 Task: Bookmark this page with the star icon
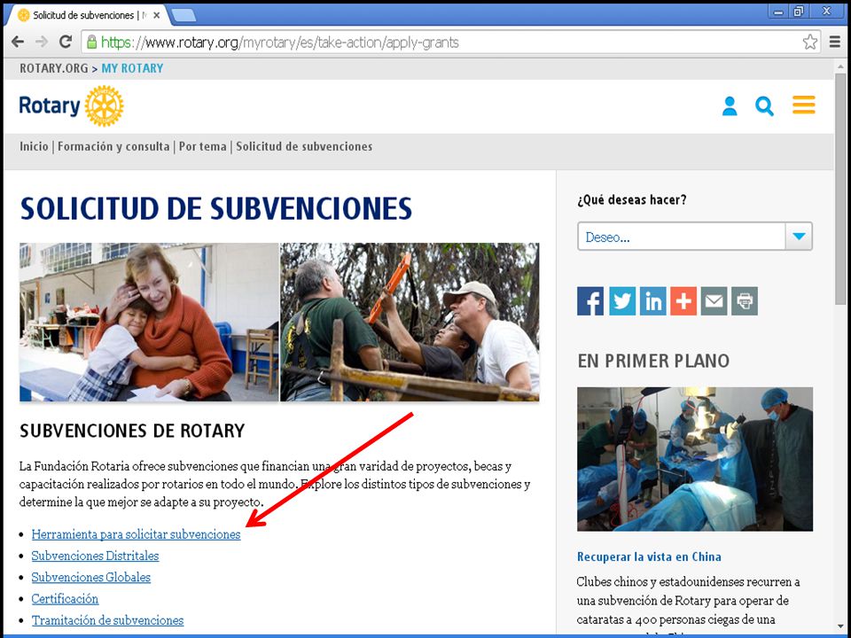pyautogui.click(x=809, y=42)
